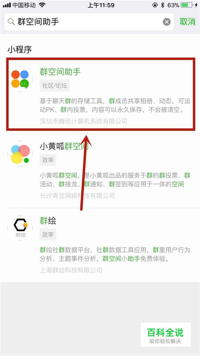Tap the Wi-Fi icon in status bar
This screenshot has width=200, height=356.
click(42, 5)
